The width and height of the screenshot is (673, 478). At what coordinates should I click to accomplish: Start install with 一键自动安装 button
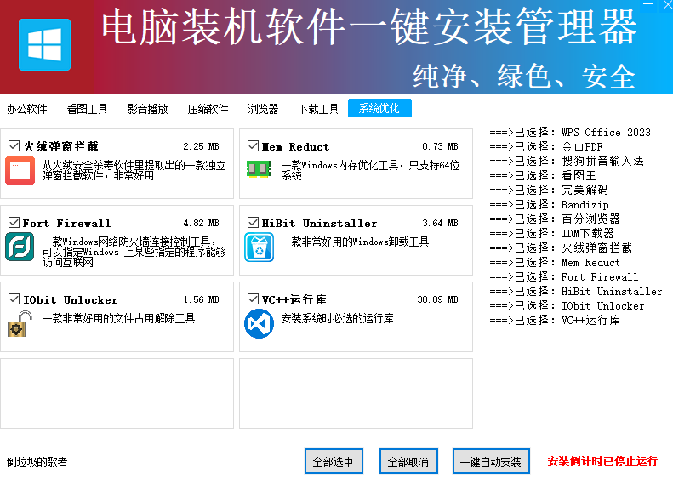pos(490,462)
